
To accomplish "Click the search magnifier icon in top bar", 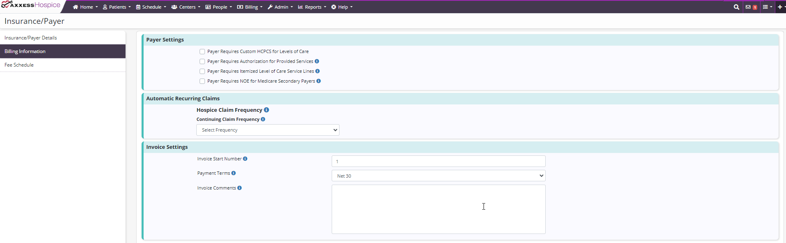I will (x=736, y=7).
